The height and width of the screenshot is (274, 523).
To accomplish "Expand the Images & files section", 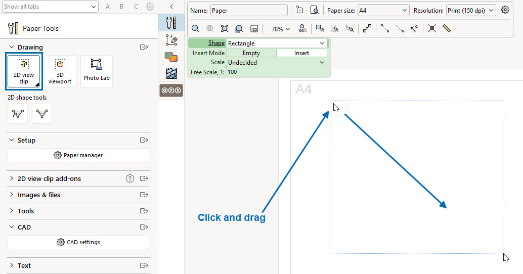I will coord(11,195).
